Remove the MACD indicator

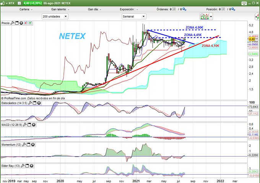click(x=34, y=124)
